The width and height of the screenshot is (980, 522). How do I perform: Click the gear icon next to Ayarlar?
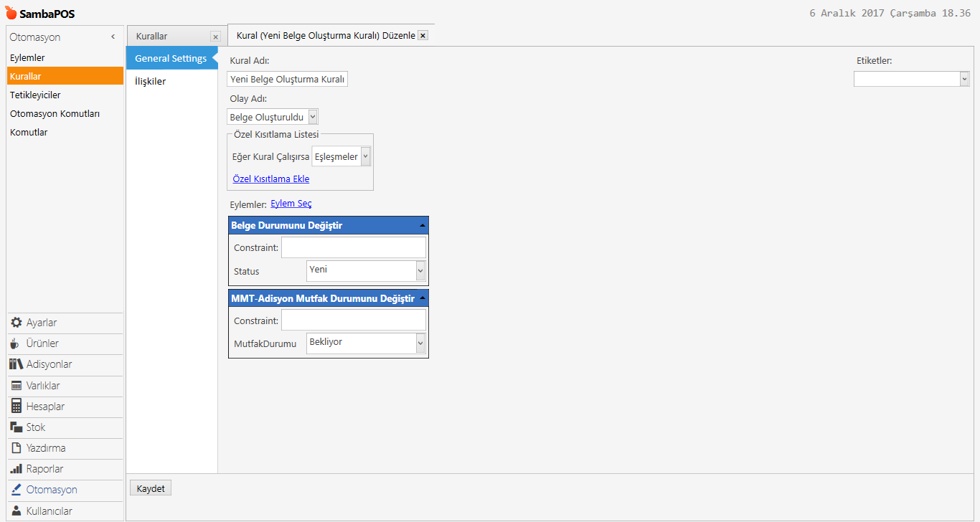[17, 323]
